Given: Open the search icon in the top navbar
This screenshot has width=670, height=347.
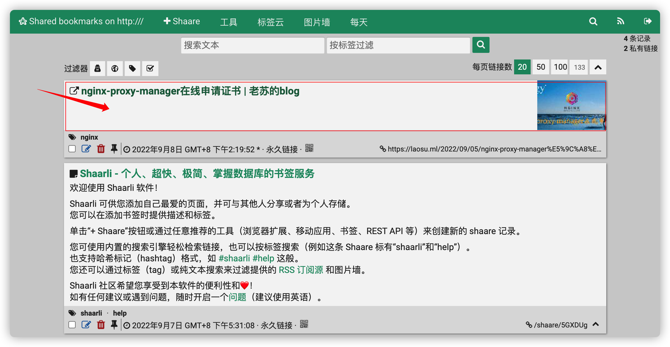Looking at the screenshot, I should (x=593, y=21).
